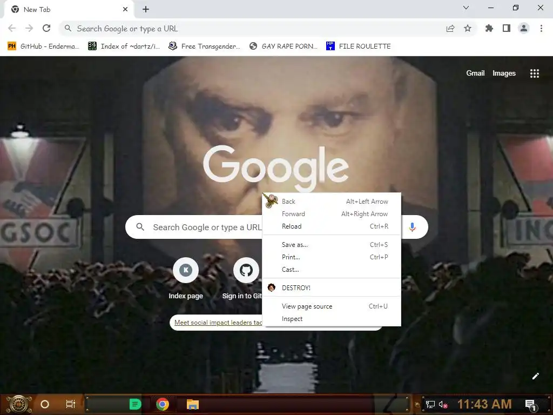
Task: Select the New Tab tab
Action: 69,10
